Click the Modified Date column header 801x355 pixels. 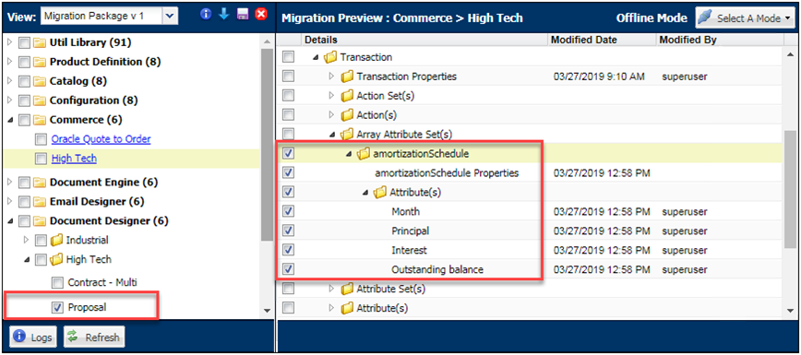[602, 40]
